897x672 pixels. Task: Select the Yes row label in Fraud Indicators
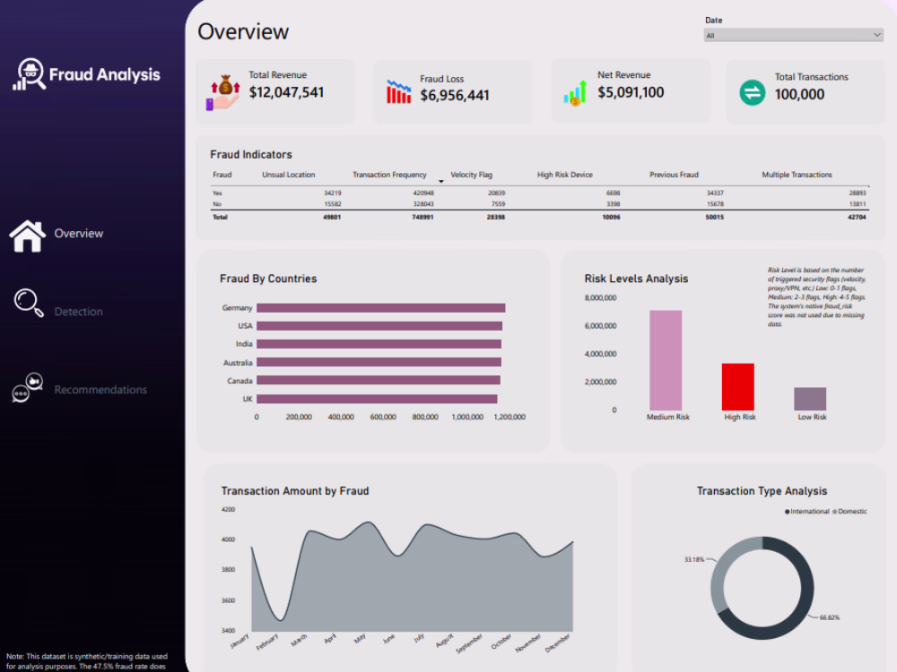tap(217, 194)
